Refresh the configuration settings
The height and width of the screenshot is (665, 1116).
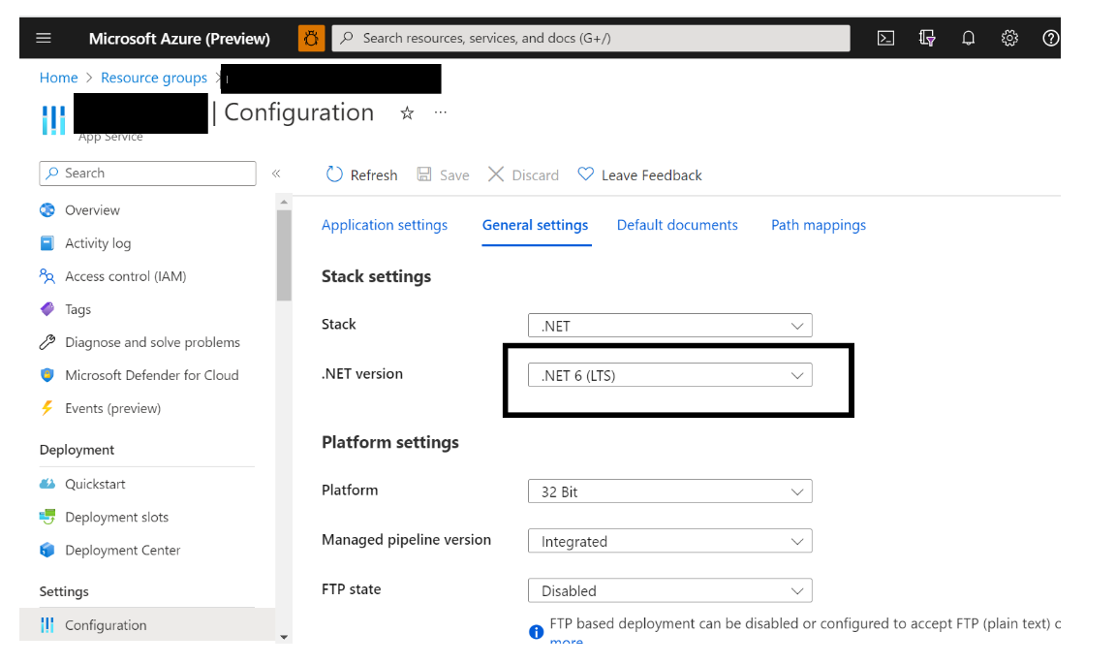coord(361,174)
